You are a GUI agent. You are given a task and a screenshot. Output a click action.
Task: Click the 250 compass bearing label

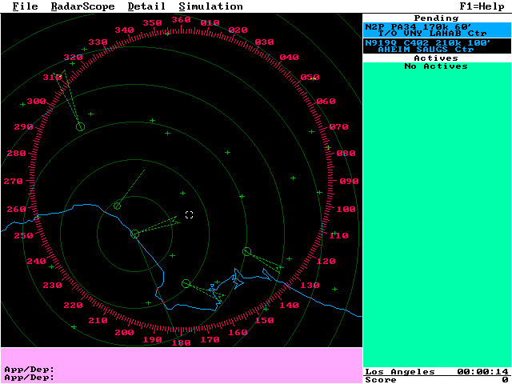(23, 235)
